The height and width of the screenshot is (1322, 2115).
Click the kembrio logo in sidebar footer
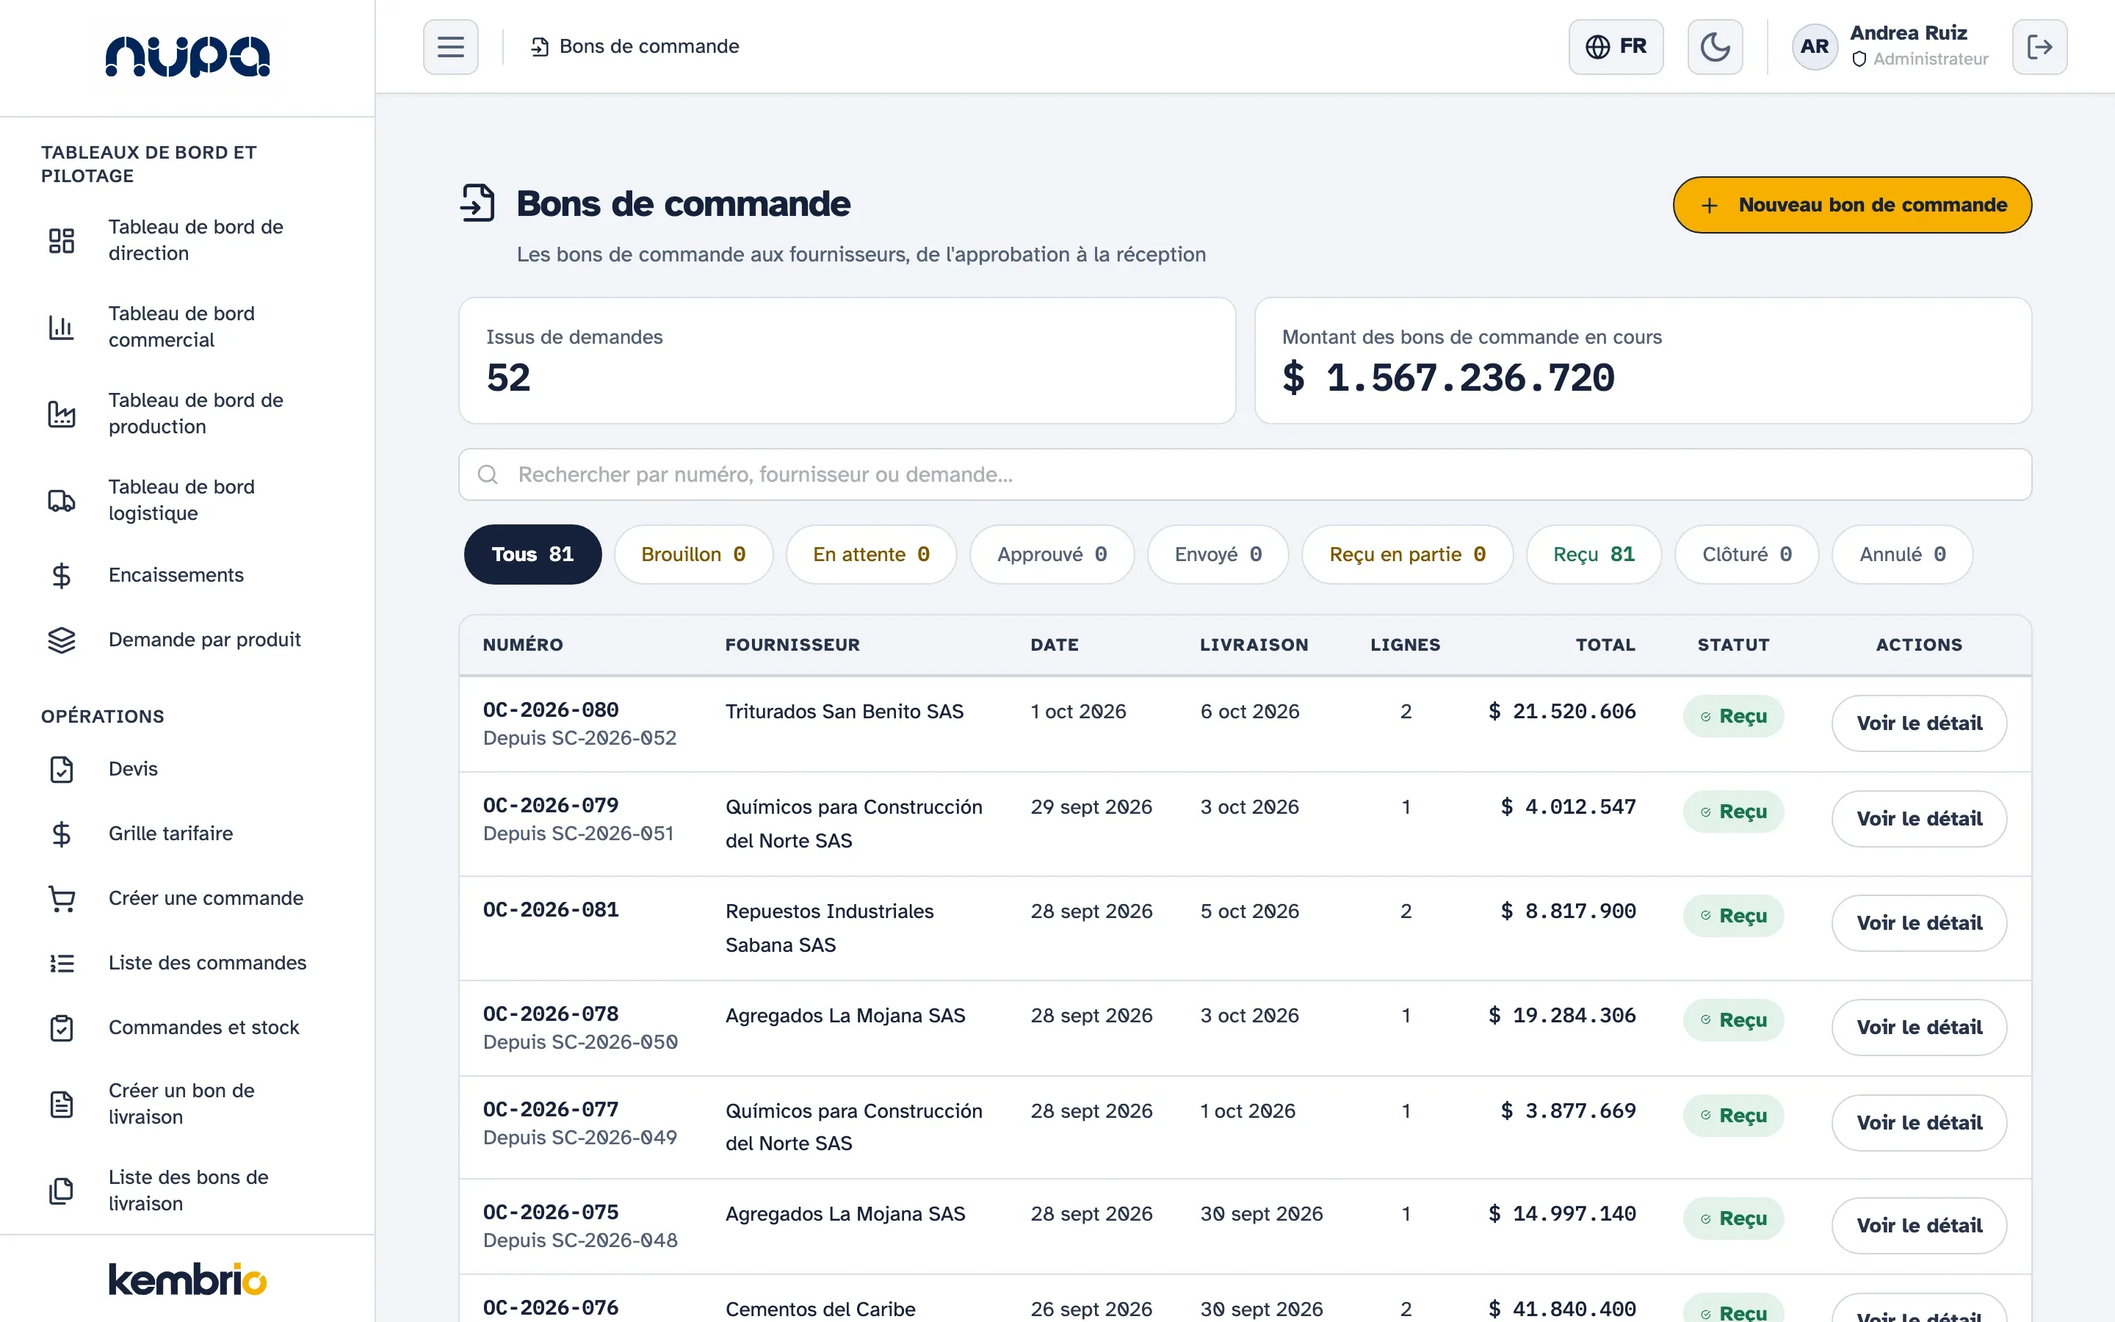tap(187, 1279)
